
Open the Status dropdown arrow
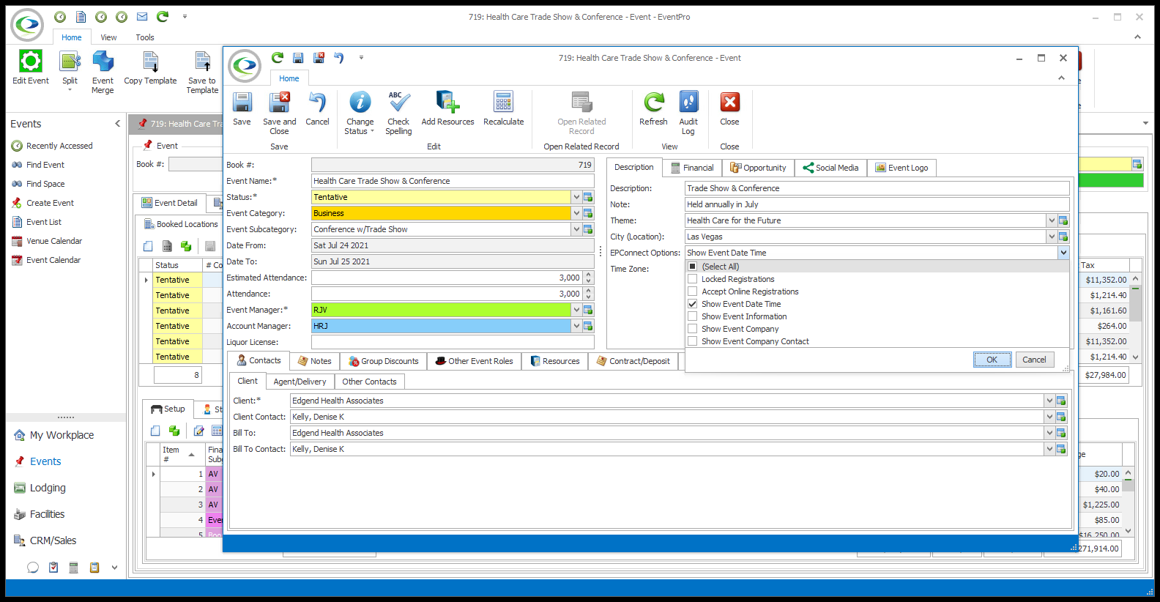576,197
